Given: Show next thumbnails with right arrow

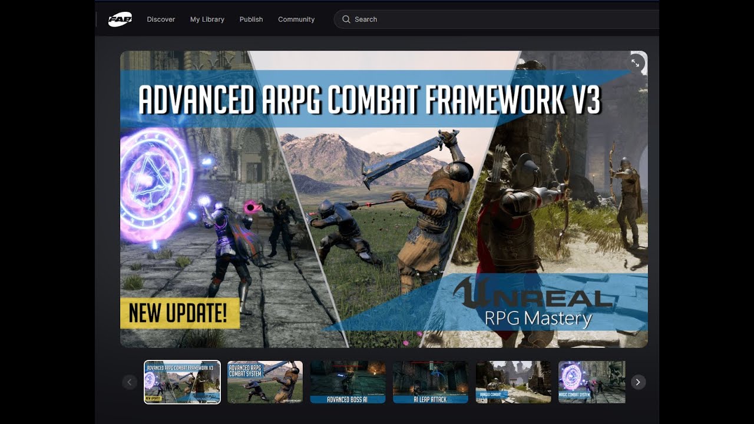Looking at the screenshot, I should pyautogui.click(x=638, y=382).
